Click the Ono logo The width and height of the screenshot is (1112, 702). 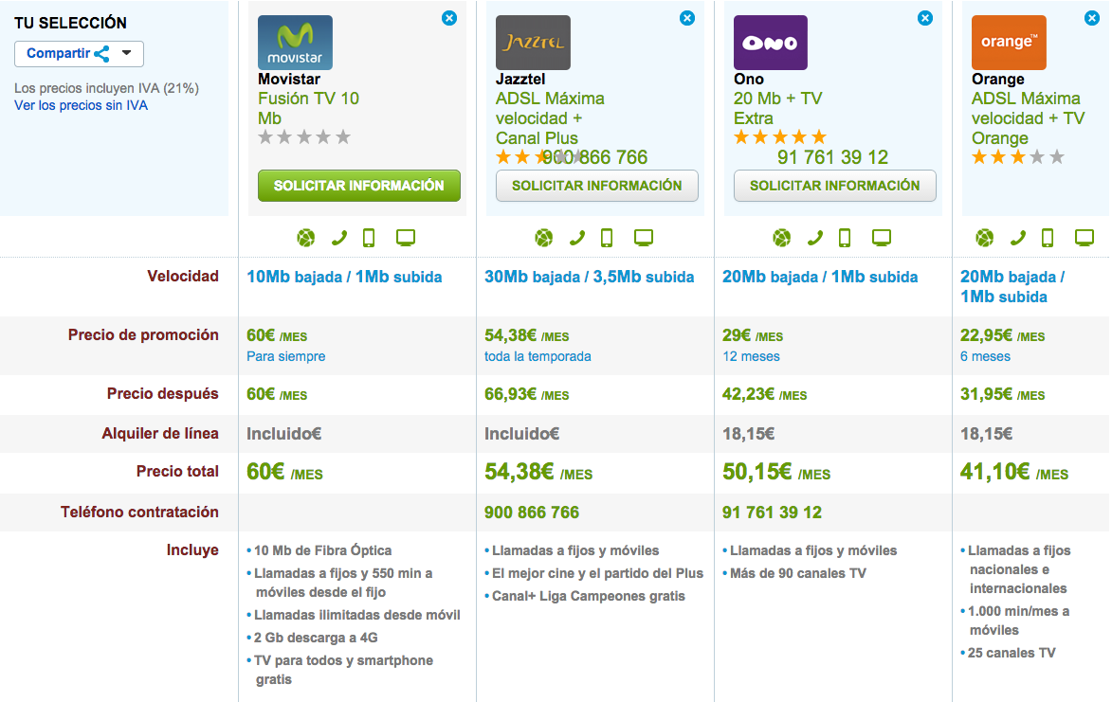click(770, 42)
